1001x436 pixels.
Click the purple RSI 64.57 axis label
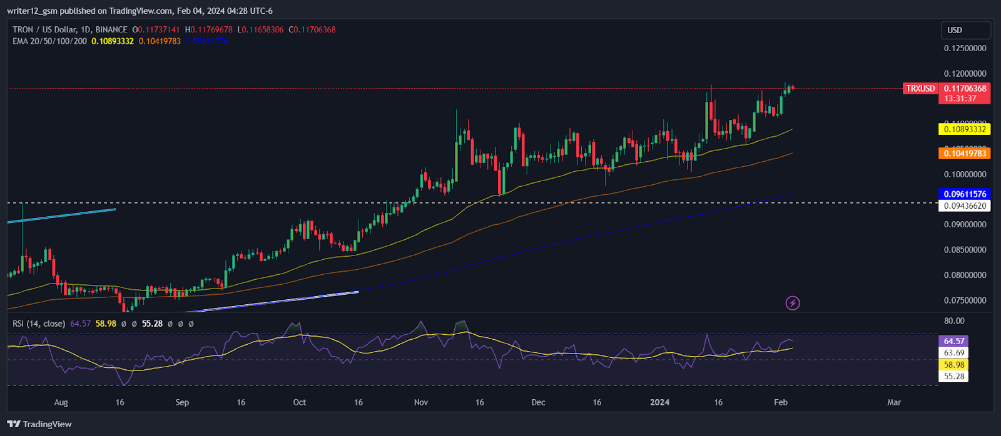(x=953, y=341)
